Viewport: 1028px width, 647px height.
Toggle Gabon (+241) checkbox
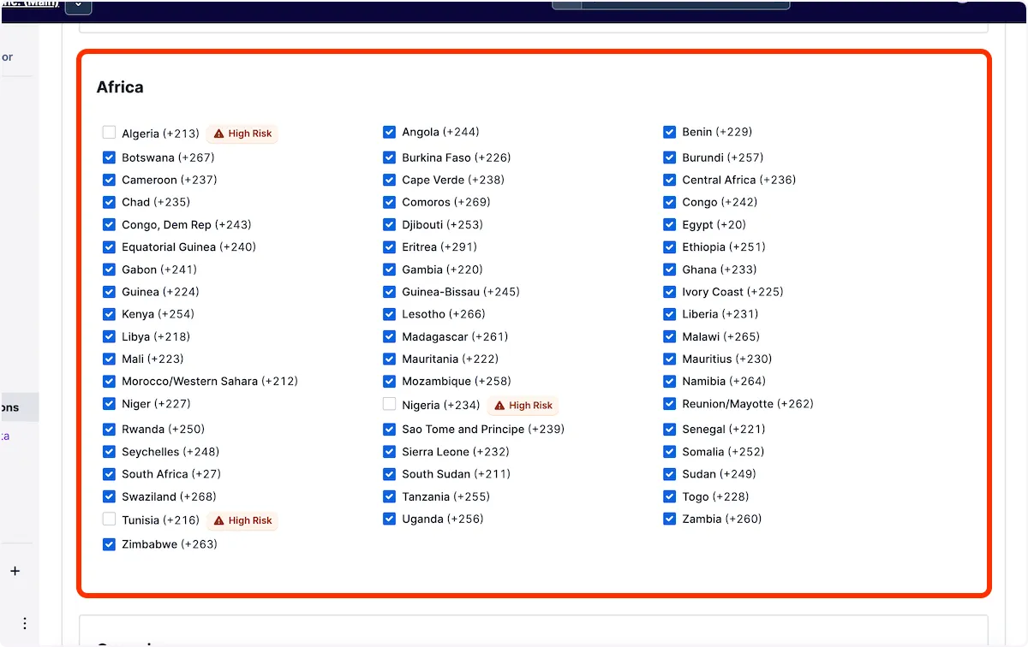coord(109,269)
